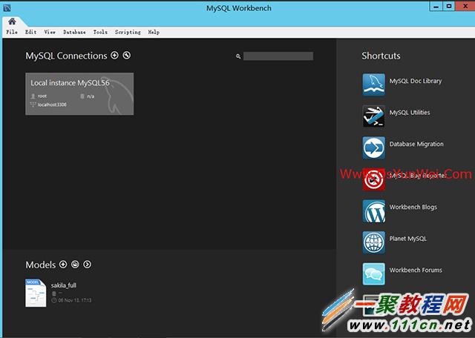Click the Planet MySQL label
The height and width of the screenshot is (338, 475).
(408, 239)
